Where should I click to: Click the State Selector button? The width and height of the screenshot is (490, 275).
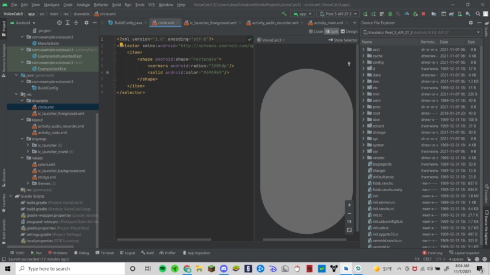[x=343, y=40]
